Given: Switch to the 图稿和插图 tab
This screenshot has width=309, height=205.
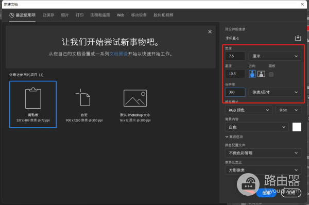Looking at the screenshot, I should (100, 15).
